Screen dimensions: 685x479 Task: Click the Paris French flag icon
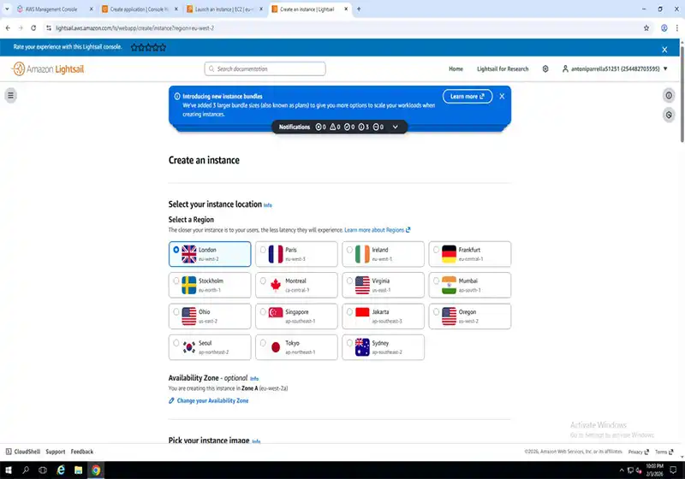[276, 254]
